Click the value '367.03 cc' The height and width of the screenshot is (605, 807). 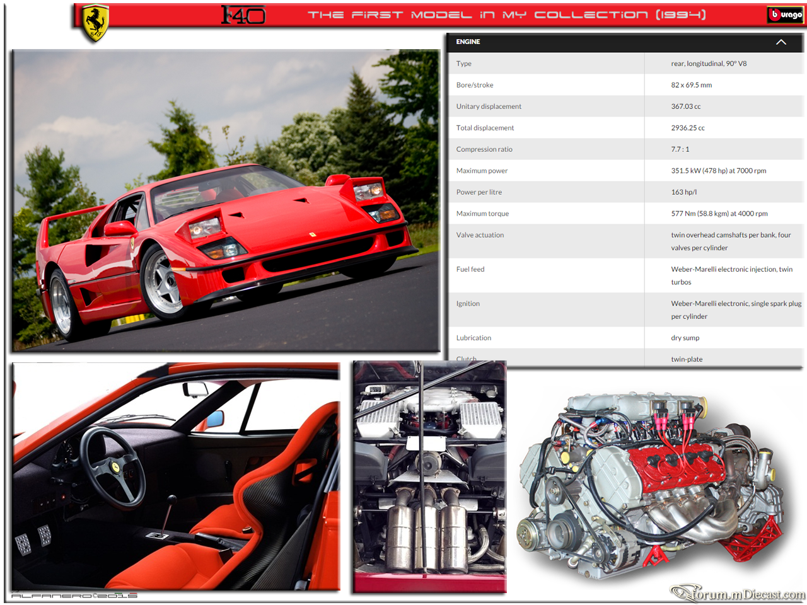coord(686,107)
